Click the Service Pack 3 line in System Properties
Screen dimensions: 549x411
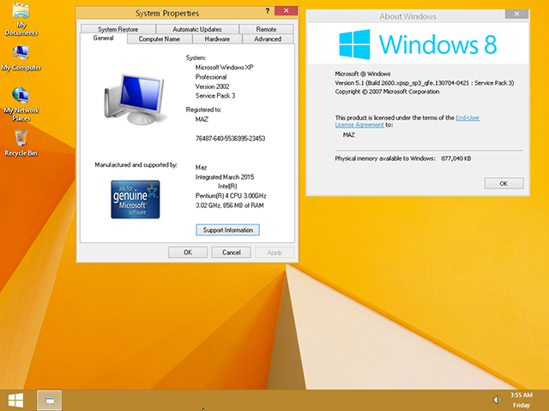click(215, 96)
